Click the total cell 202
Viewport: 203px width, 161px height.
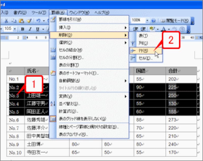pyautogui.click(x=181, y=79)
